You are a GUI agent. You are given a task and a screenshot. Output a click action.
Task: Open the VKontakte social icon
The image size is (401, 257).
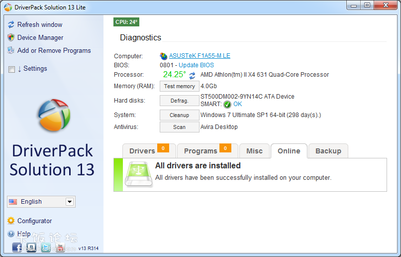[x=31, y=248]
